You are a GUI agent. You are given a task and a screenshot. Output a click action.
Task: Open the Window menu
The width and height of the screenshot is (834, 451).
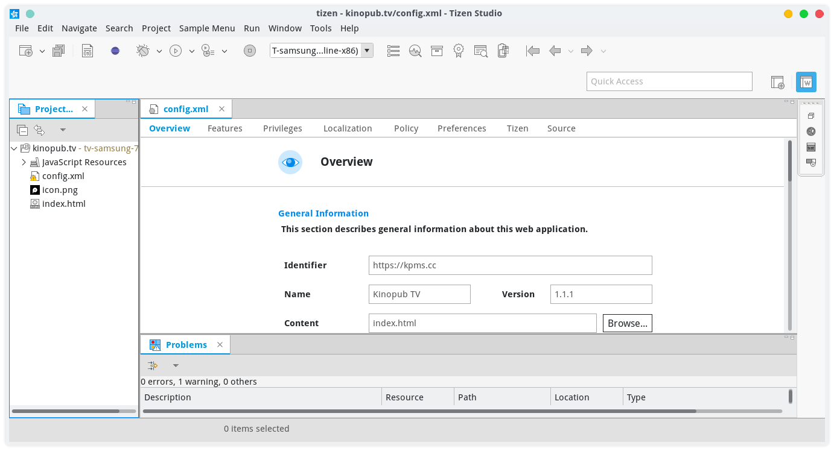[285, 28]
